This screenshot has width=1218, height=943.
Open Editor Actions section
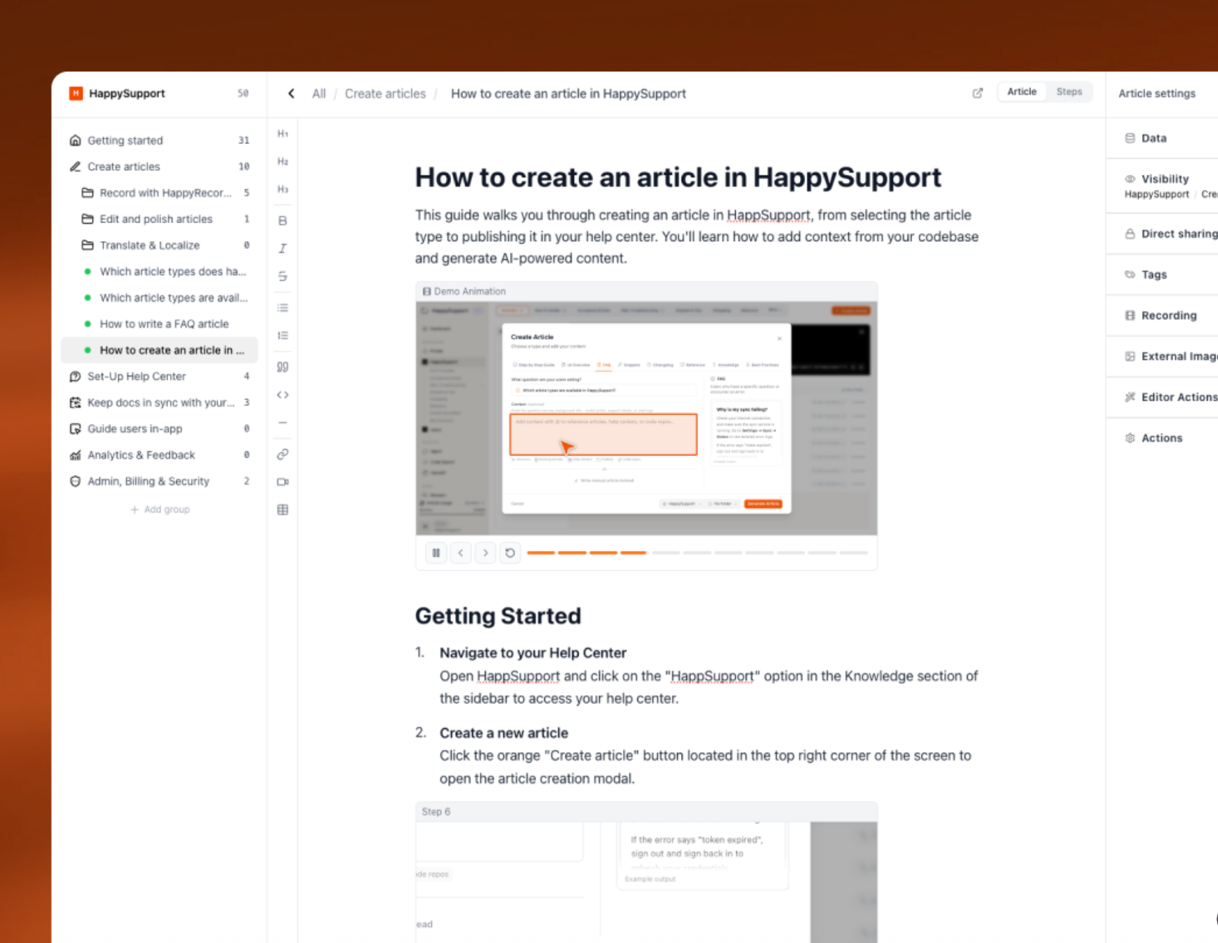point(1162,397)
